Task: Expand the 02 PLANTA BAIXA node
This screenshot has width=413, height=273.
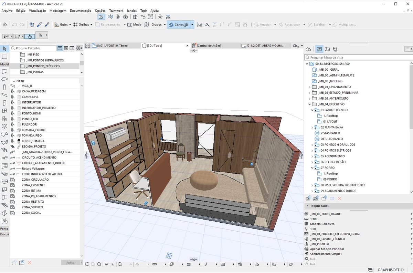Action: 312,127
